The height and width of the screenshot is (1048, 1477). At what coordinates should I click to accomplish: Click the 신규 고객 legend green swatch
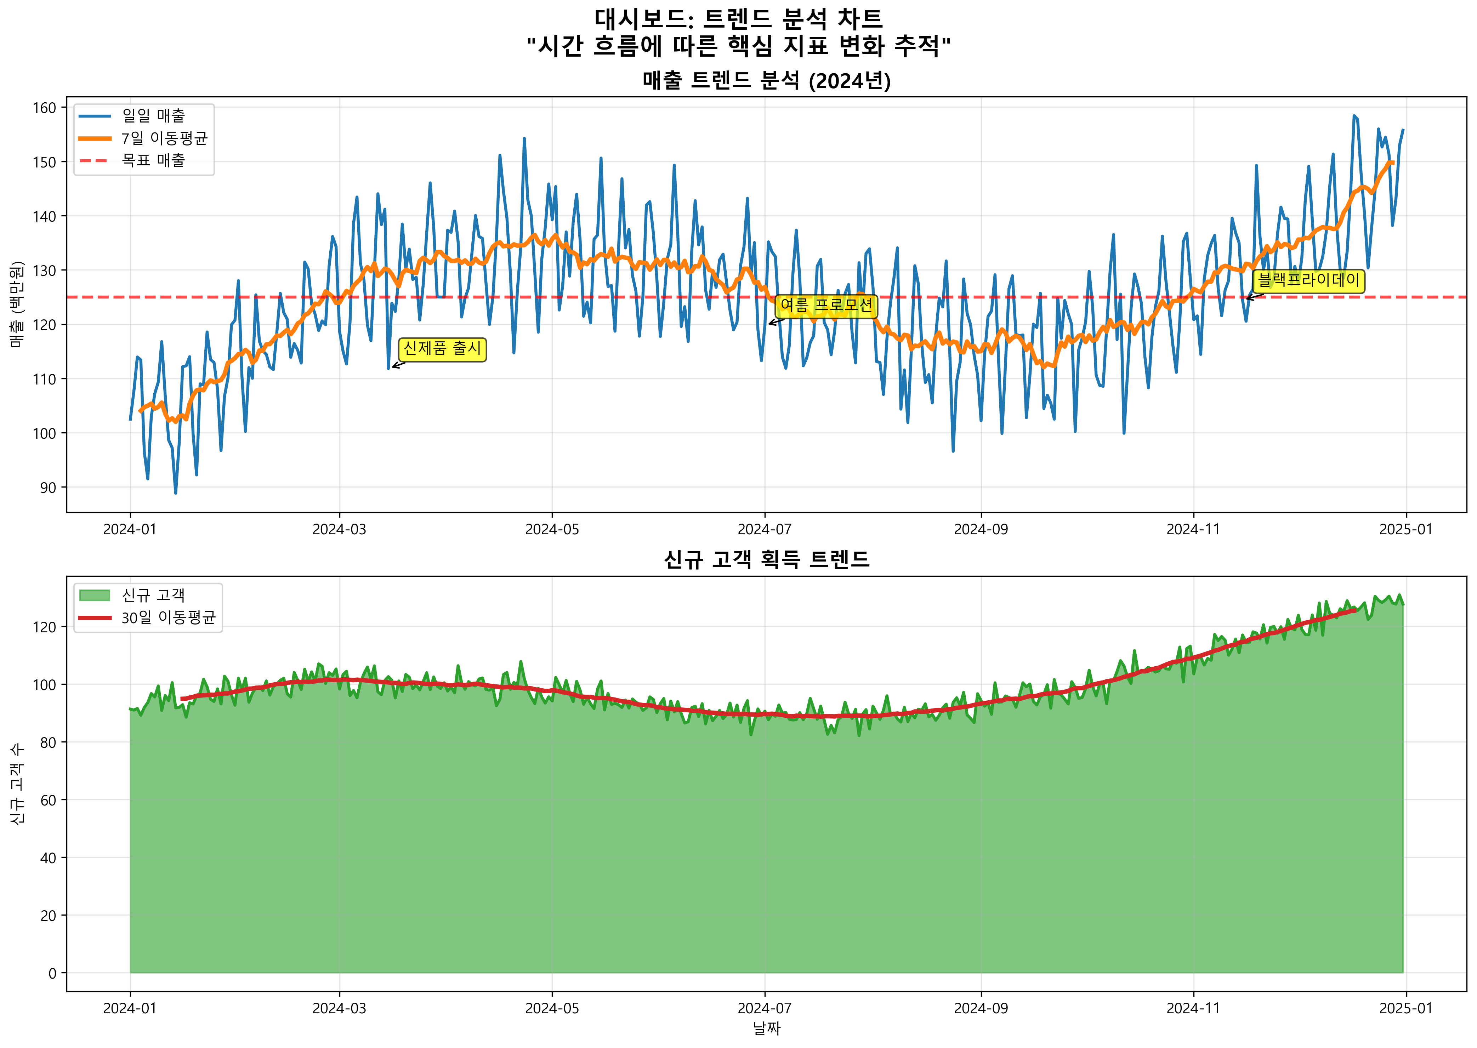(x=94, y=595)
